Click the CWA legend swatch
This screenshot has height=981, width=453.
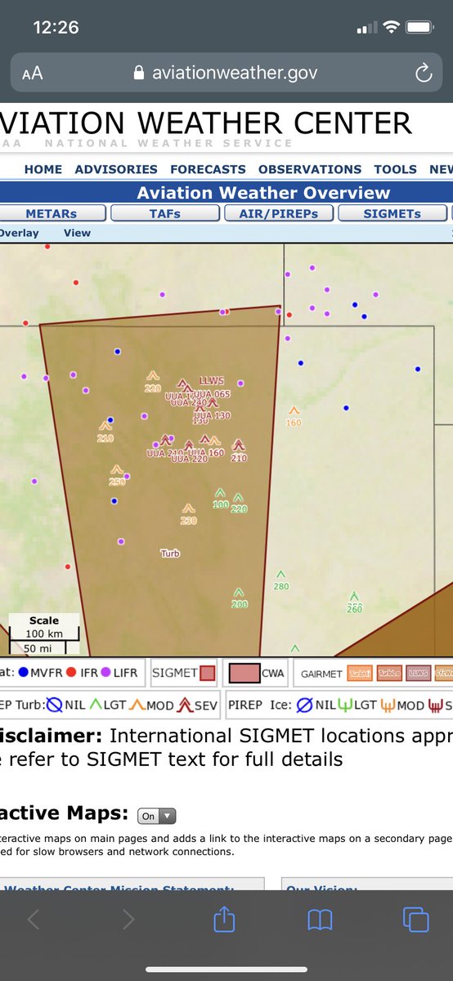243,673
